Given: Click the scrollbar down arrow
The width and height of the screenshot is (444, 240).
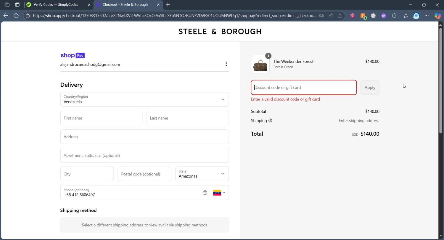Looking at the screenshot, I should click(440, 236).
